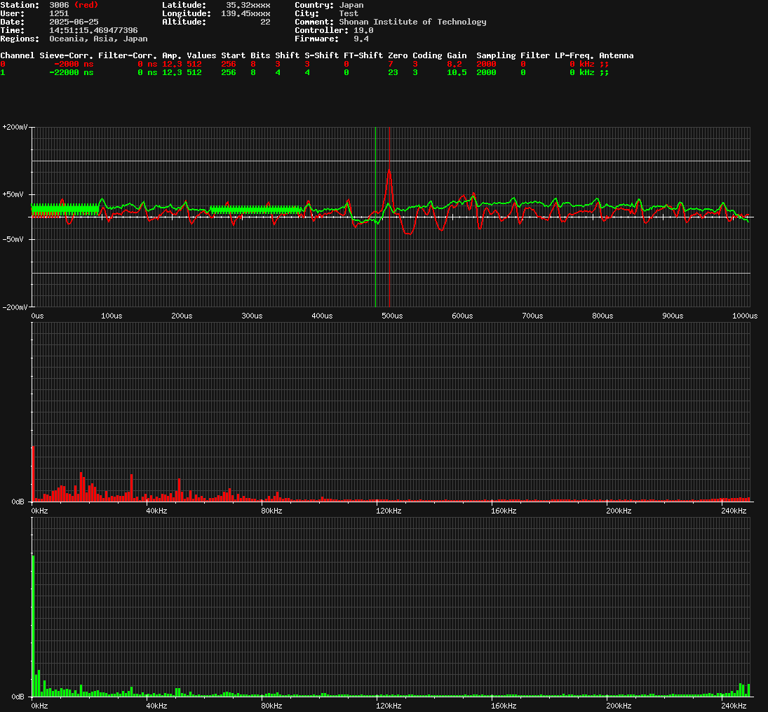768x712 pixels.
Task: Select the Controller value 19.0
Action: (363, 30)
